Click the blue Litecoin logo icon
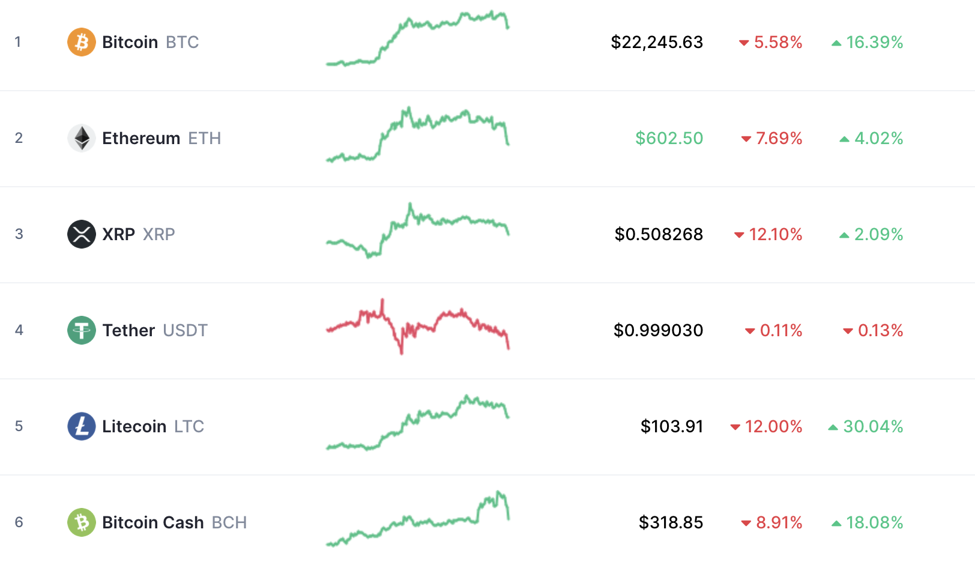The width and height of the screenshot is (975, 568). click(82, 426)
